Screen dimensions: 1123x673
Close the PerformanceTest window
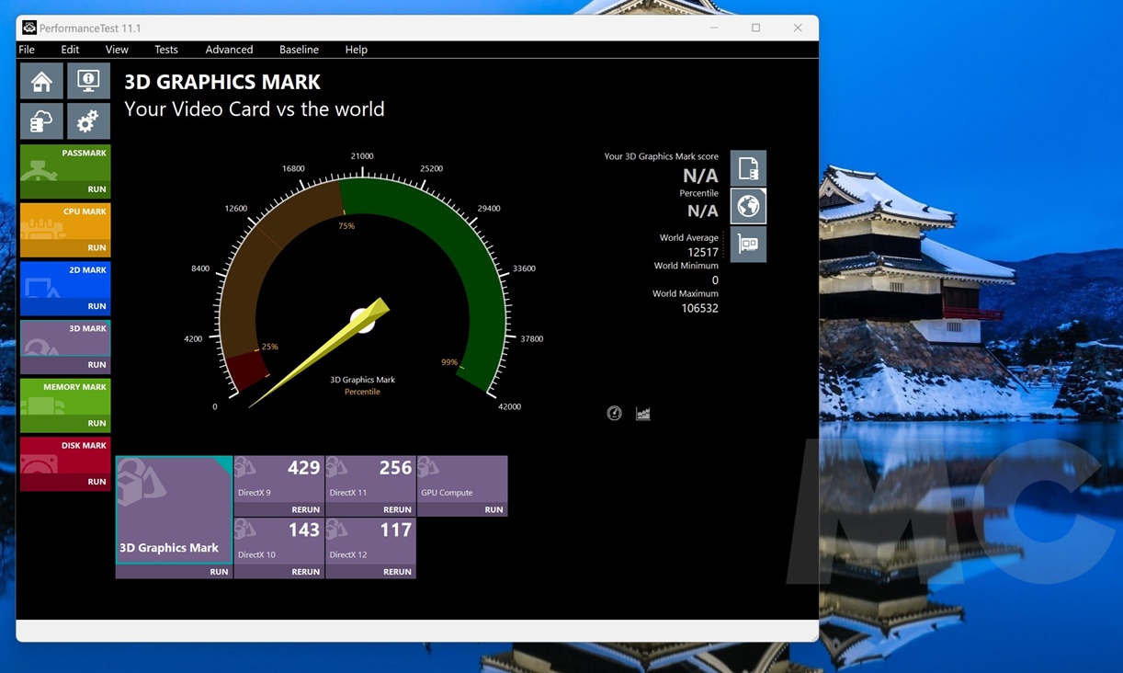tap(798, 28)
